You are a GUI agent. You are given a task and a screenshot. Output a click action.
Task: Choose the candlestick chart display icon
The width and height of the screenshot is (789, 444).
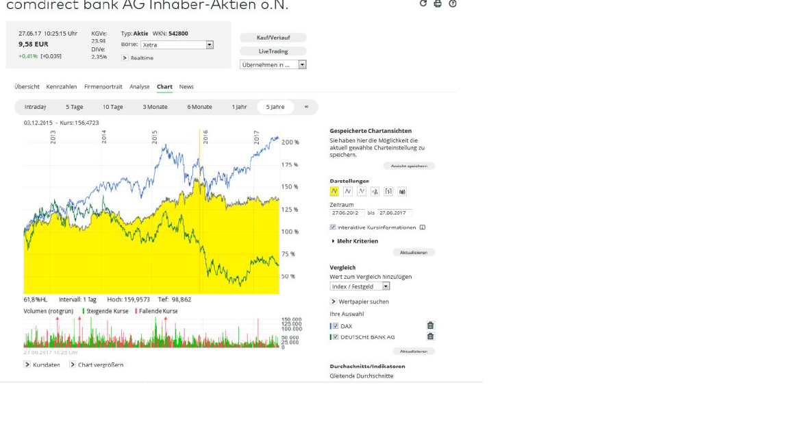coord(375,192)
